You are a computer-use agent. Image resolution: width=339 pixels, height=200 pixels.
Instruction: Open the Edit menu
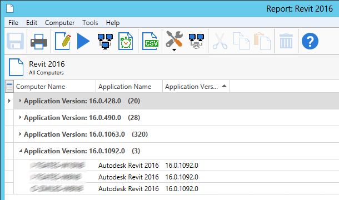[x=32, y=23]
